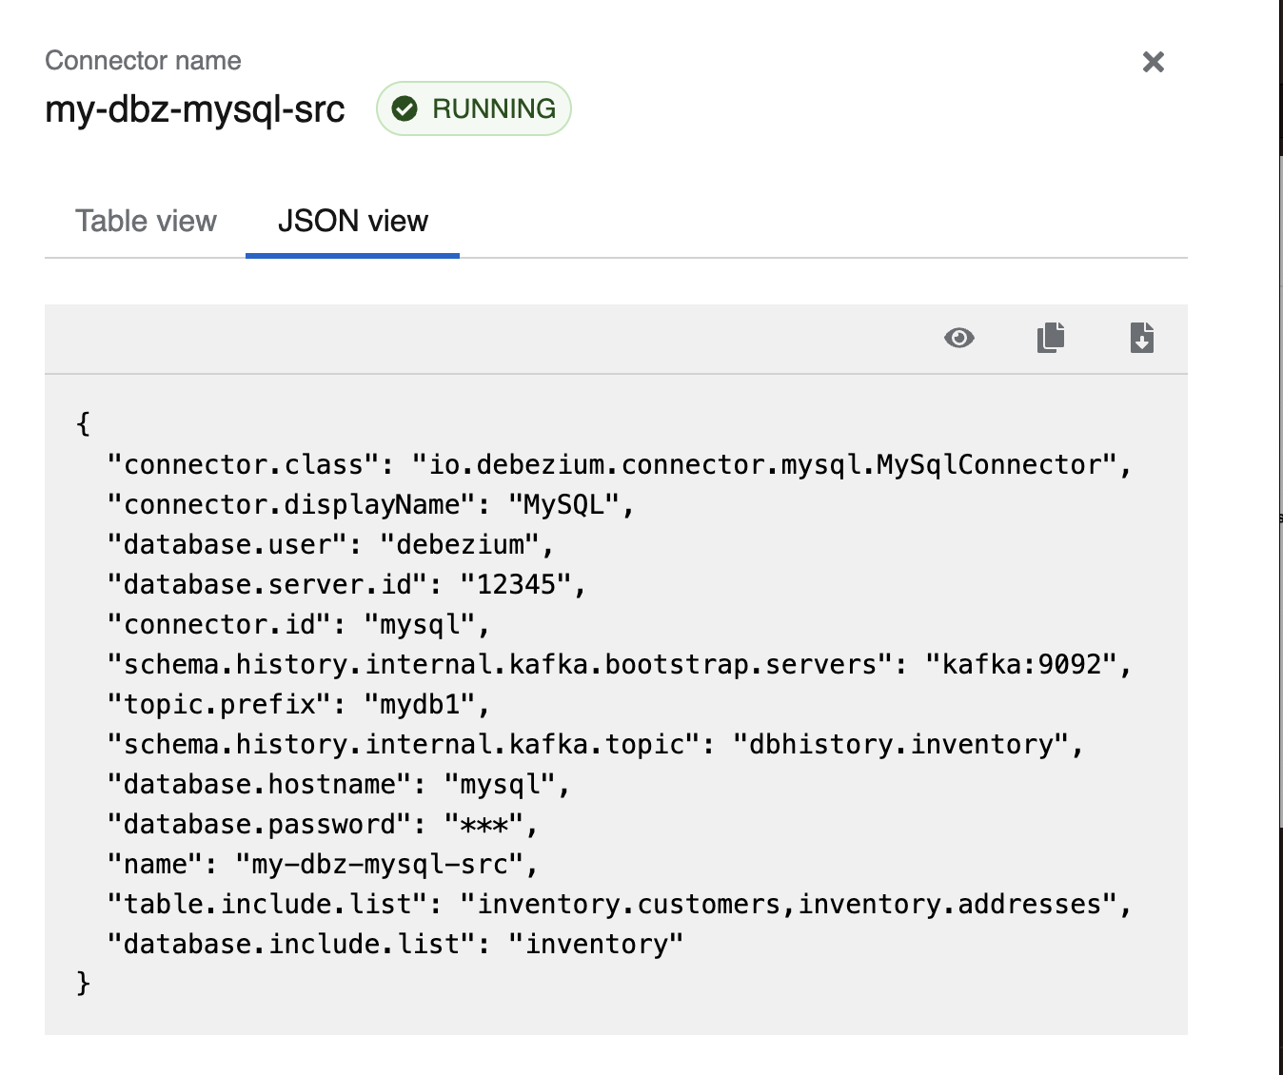
Task: Click the database.include.list inventory entry
Action: point(395,944)
